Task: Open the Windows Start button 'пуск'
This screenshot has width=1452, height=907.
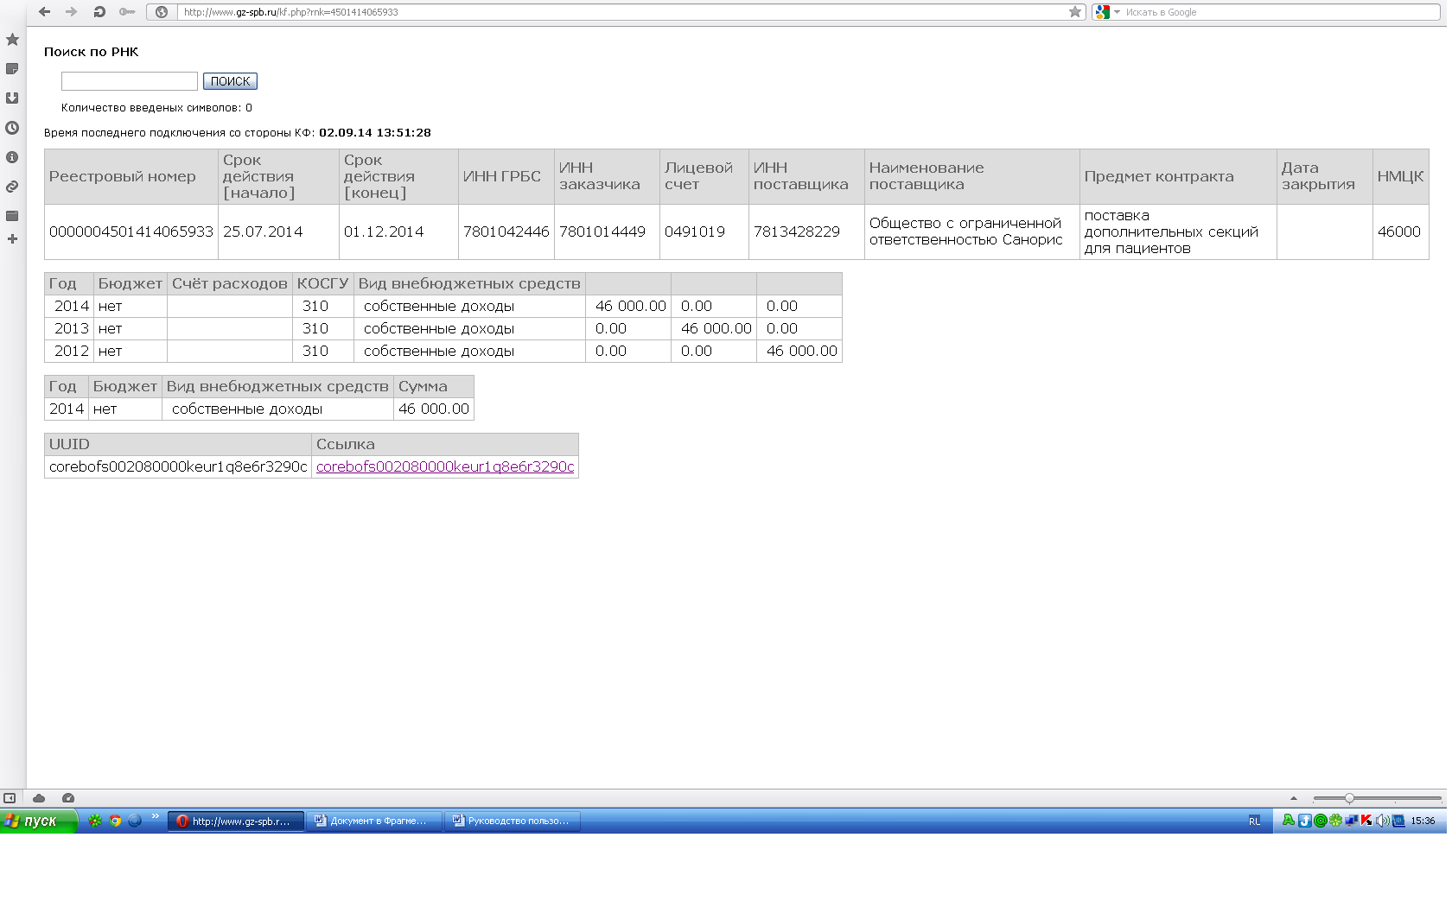Action: click(x=39, y=821)
